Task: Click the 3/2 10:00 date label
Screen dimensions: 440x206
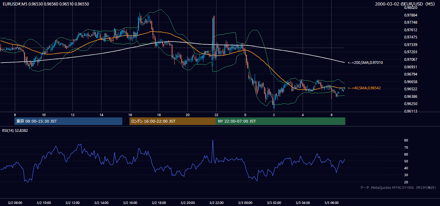Action: 44,203
